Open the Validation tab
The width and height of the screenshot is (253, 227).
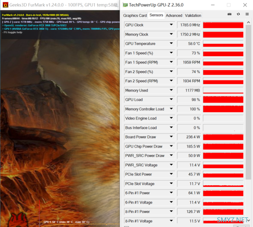(x=193, y=16)
